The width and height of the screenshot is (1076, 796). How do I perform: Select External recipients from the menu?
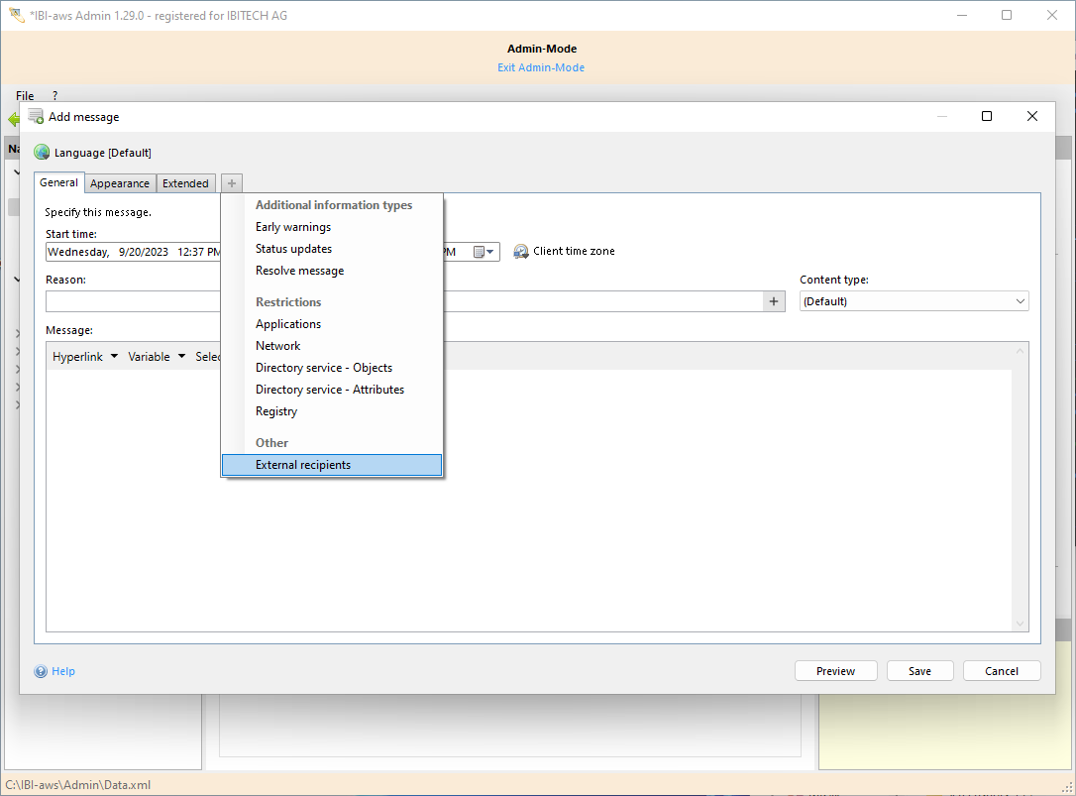click(x=303, y=465)
